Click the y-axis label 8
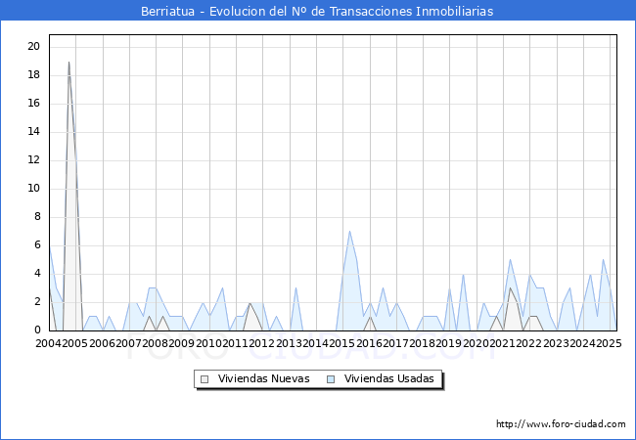The width and height of the screenshot is (636, 440). (37, 217)
